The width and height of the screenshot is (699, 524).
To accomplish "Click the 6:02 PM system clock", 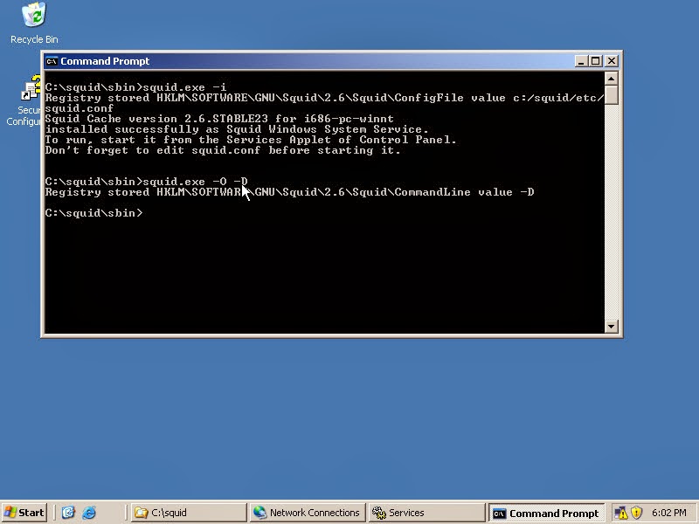I will click(668, 513).
